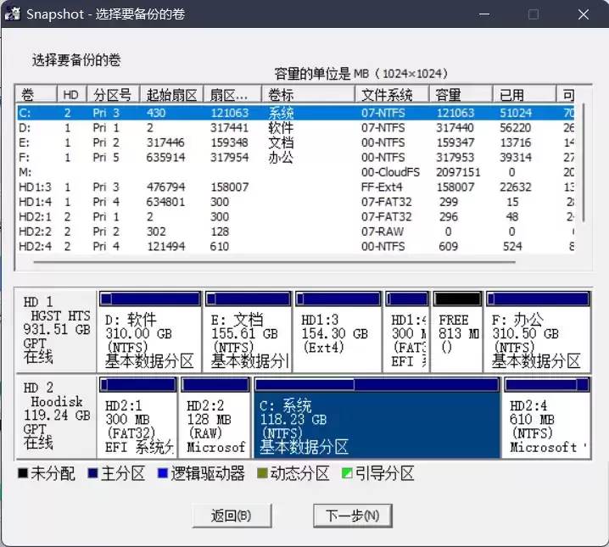Select HD2:1 300 MB EFI partition block
The width and height of the screenshot is (609, 547).
point(138,417)
